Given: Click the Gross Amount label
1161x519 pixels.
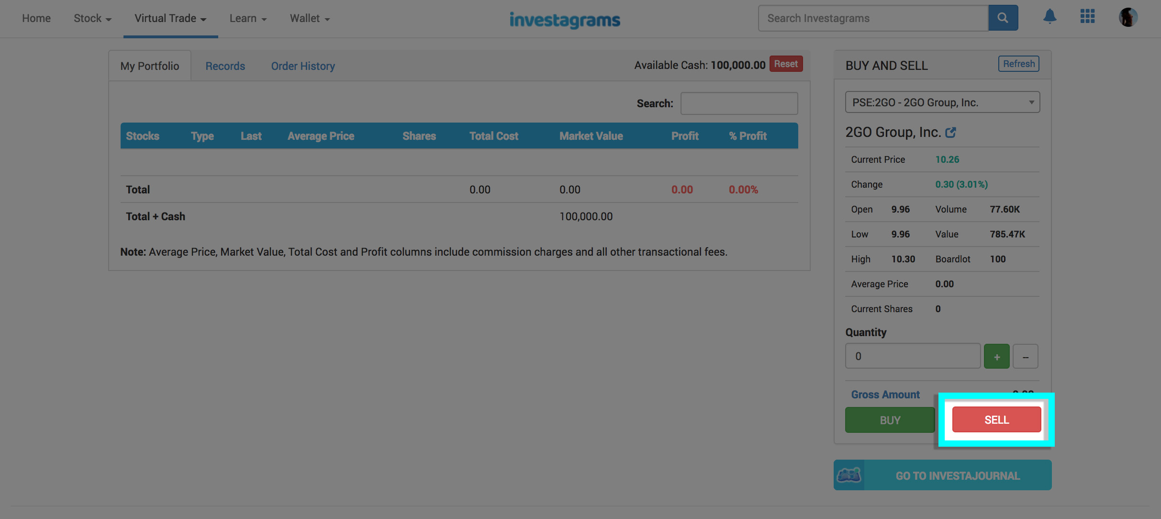Looking at the screenshot, I should (885, 395).
